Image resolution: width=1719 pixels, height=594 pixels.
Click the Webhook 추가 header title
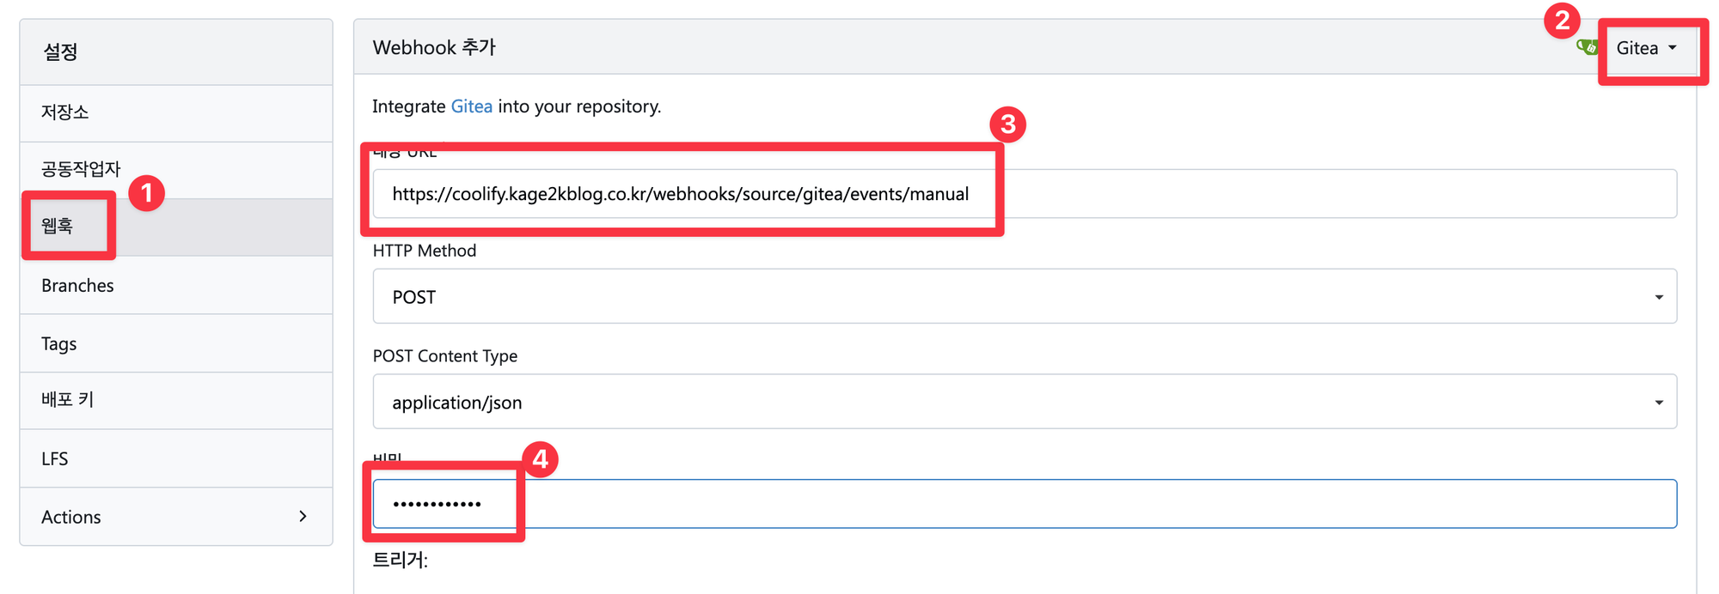pyautogui.click(x=434, y=48)
